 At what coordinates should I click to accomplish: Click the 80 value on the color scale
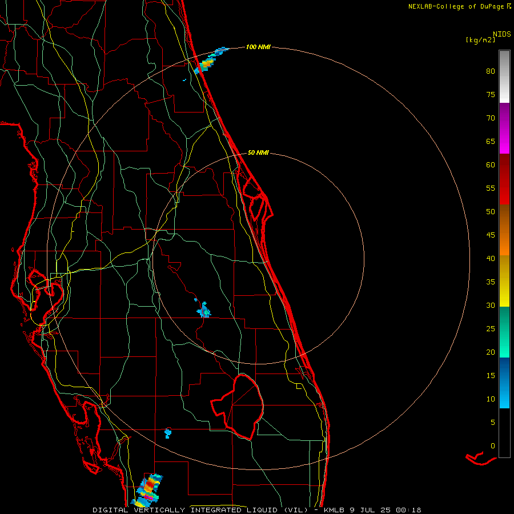[x=491, y=71]
